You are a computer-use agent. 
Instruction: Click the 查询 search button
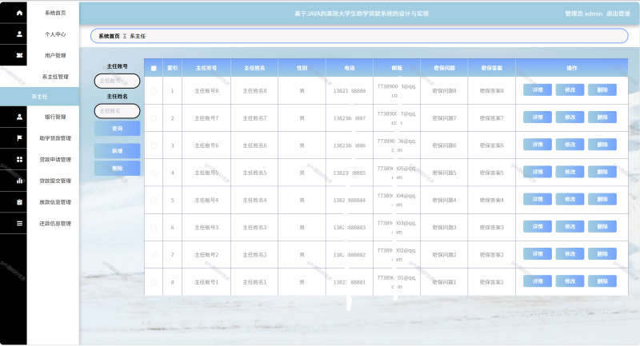click(117, 128)
